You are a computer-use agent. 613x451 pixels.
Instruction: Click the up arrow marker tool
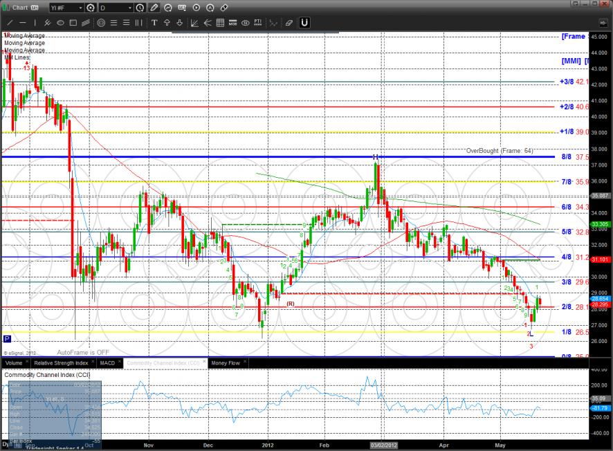pos(167,23)
